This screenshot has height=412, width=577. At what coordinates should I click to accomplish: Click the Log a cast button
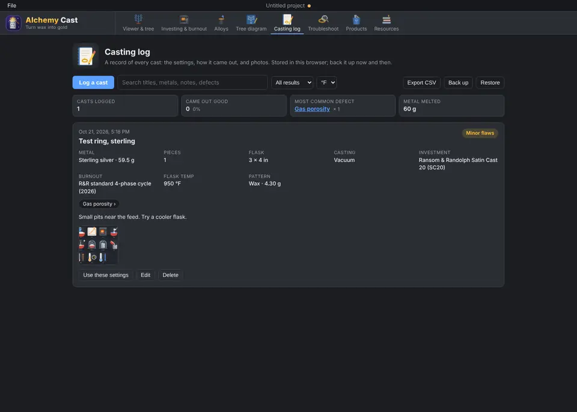point(94,82)
